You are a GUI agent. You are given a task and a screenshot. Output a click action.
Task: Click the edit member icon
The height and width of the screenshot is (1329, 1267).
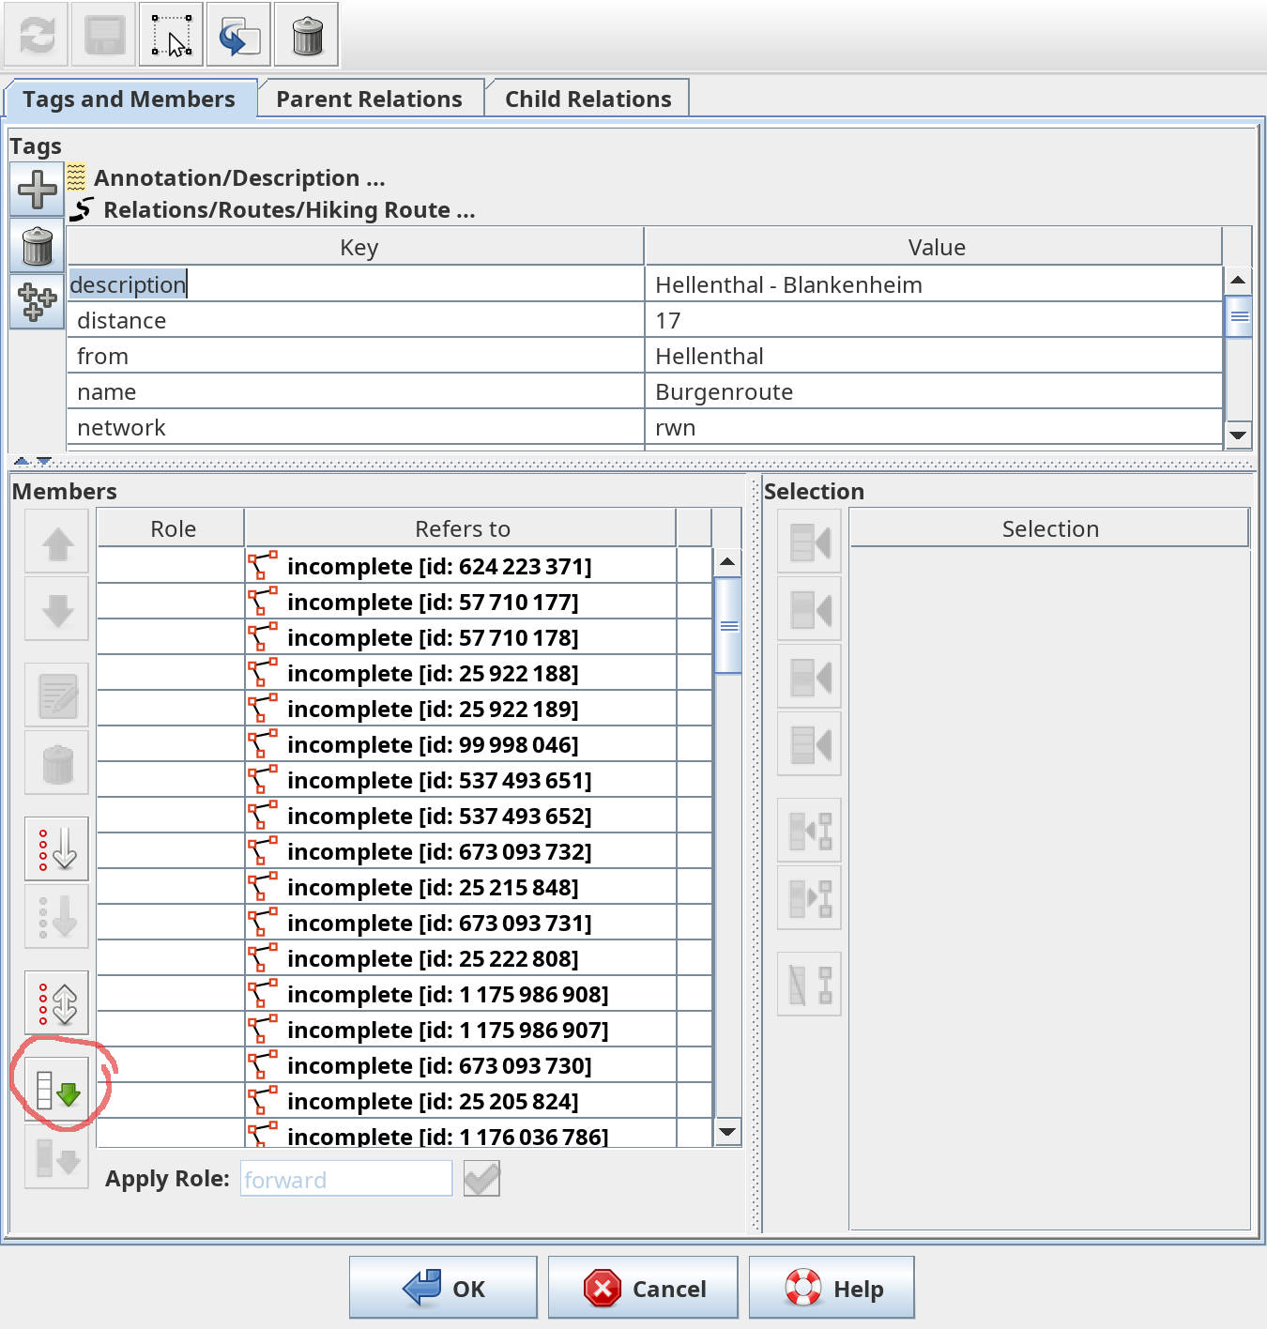coord(57,695)
